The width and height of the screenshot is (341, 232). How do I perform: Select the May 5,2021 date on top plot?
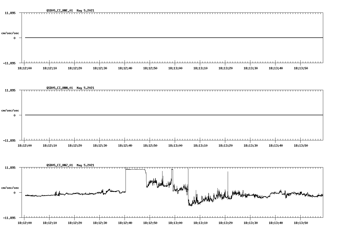click(85, 11)
